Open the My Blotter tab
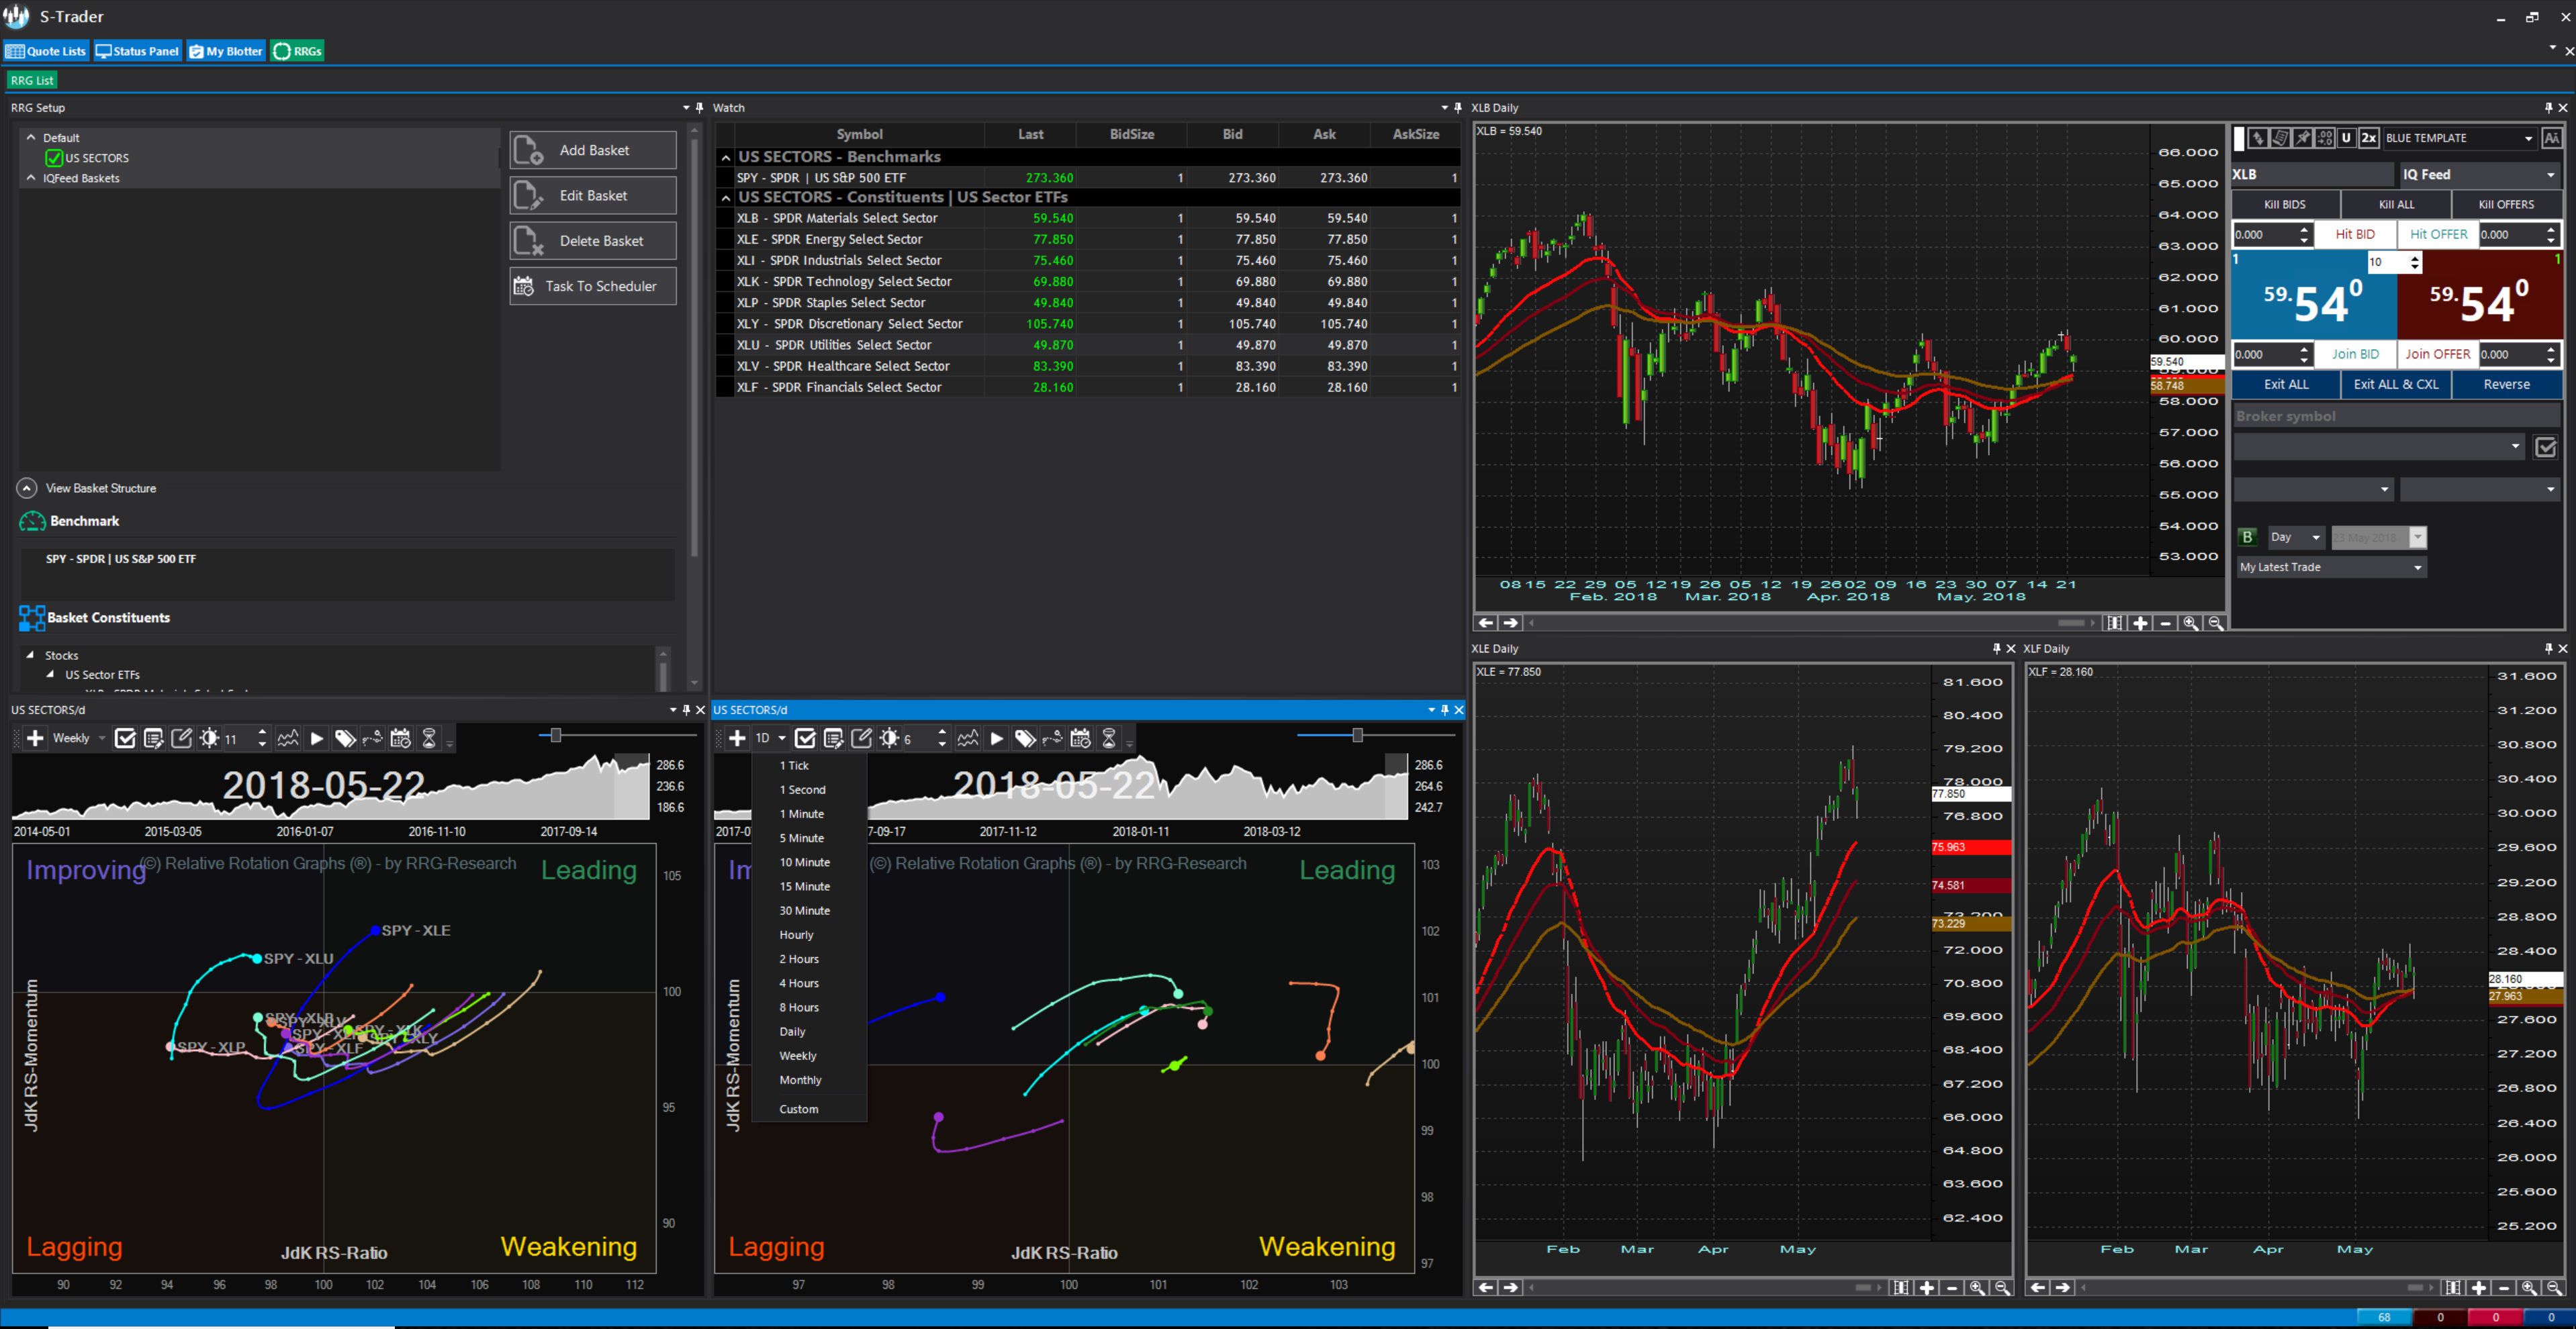 tap(227, 51)
